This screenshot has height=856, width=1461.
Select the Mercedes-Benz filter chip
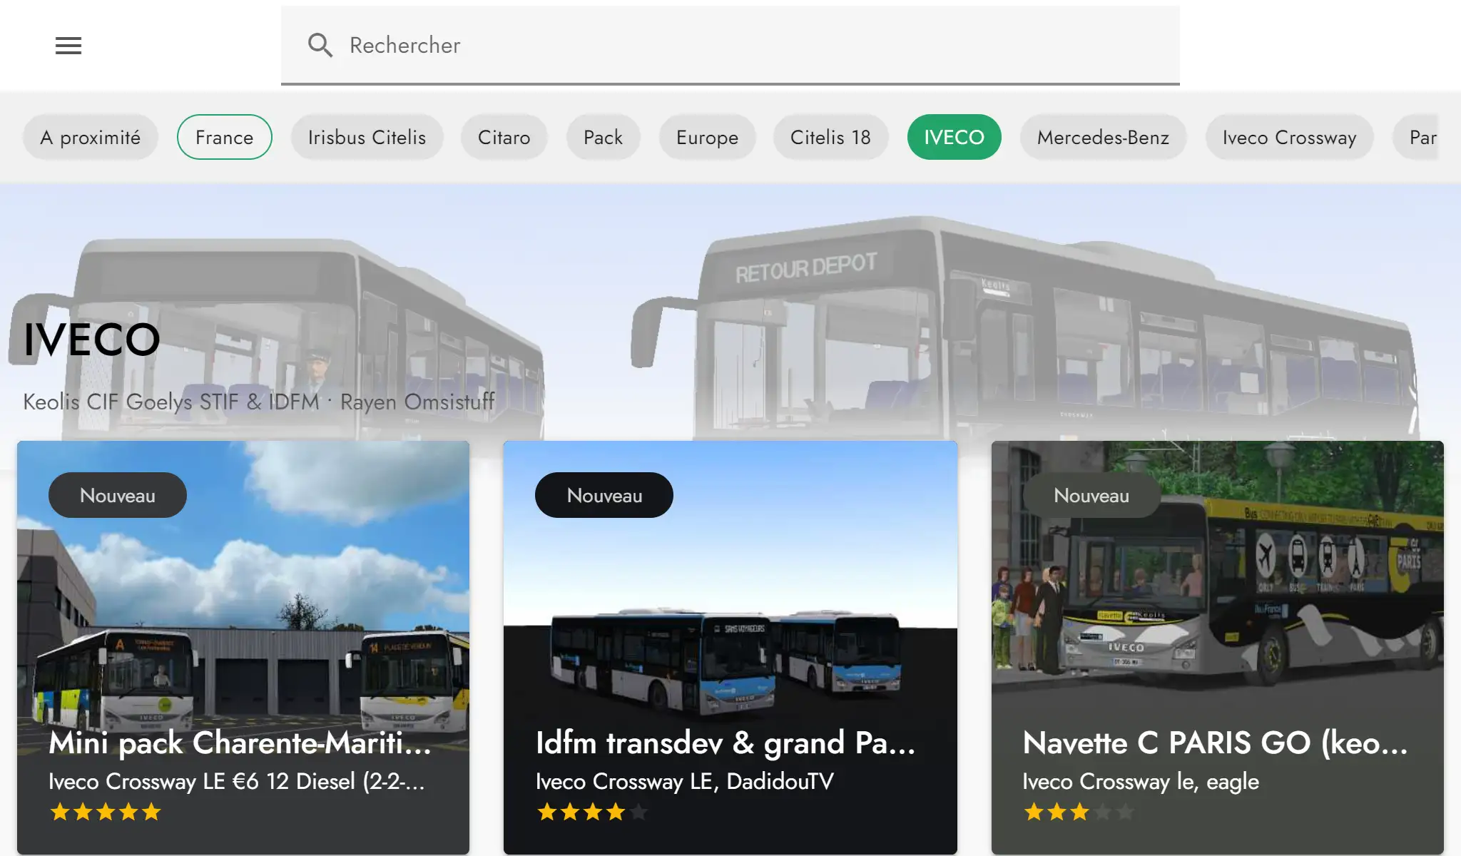(x=1103, y=137)
